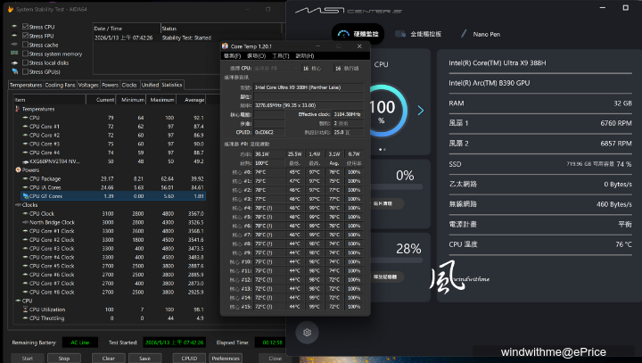Click the Stop button in AIDA64

[64, 358]
